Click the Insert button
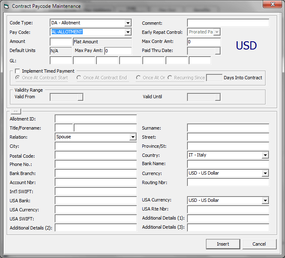 tap(223, 244)
